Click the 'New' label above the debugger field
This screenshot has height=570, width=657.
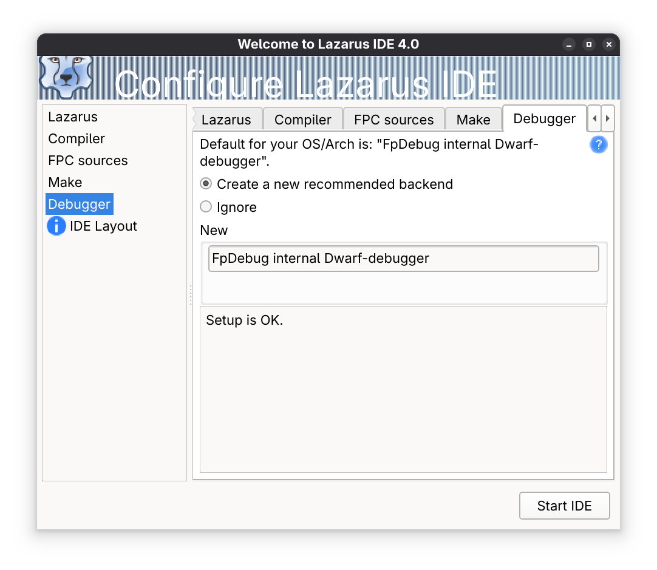click(x=214, y=230)
